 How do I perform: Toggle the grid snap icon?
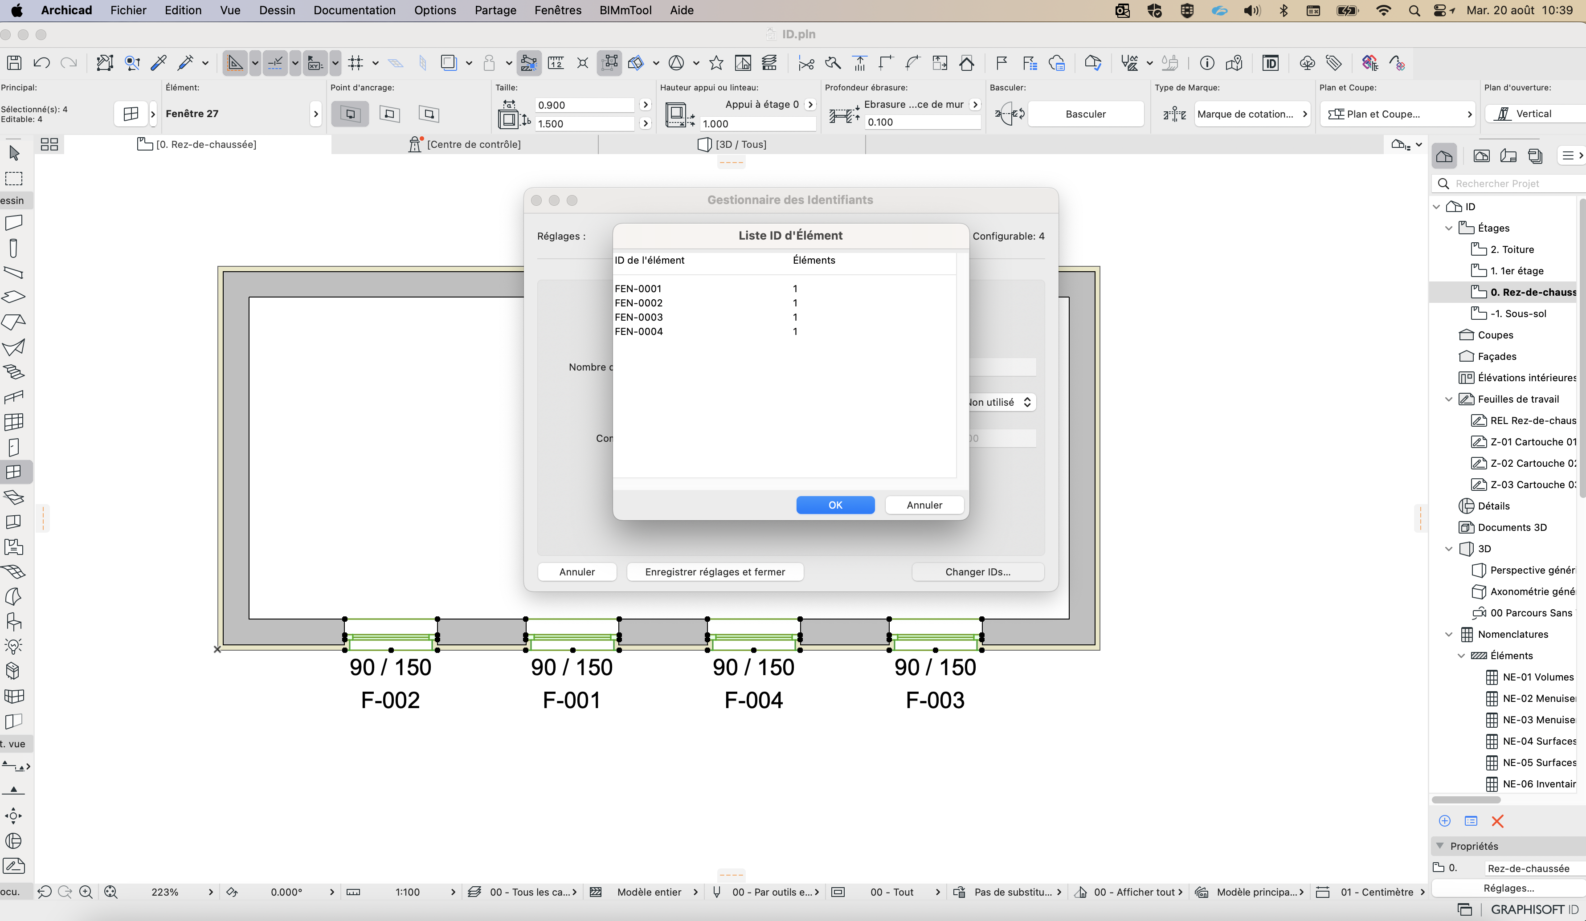click(356, 63)
